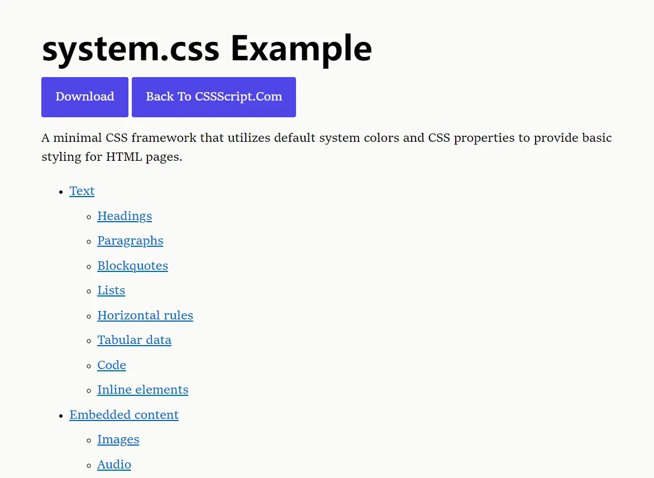Click the description paragraph starting 'A minimal CSS framework'
Screen dimensions: 654x478
coord(327,147)
